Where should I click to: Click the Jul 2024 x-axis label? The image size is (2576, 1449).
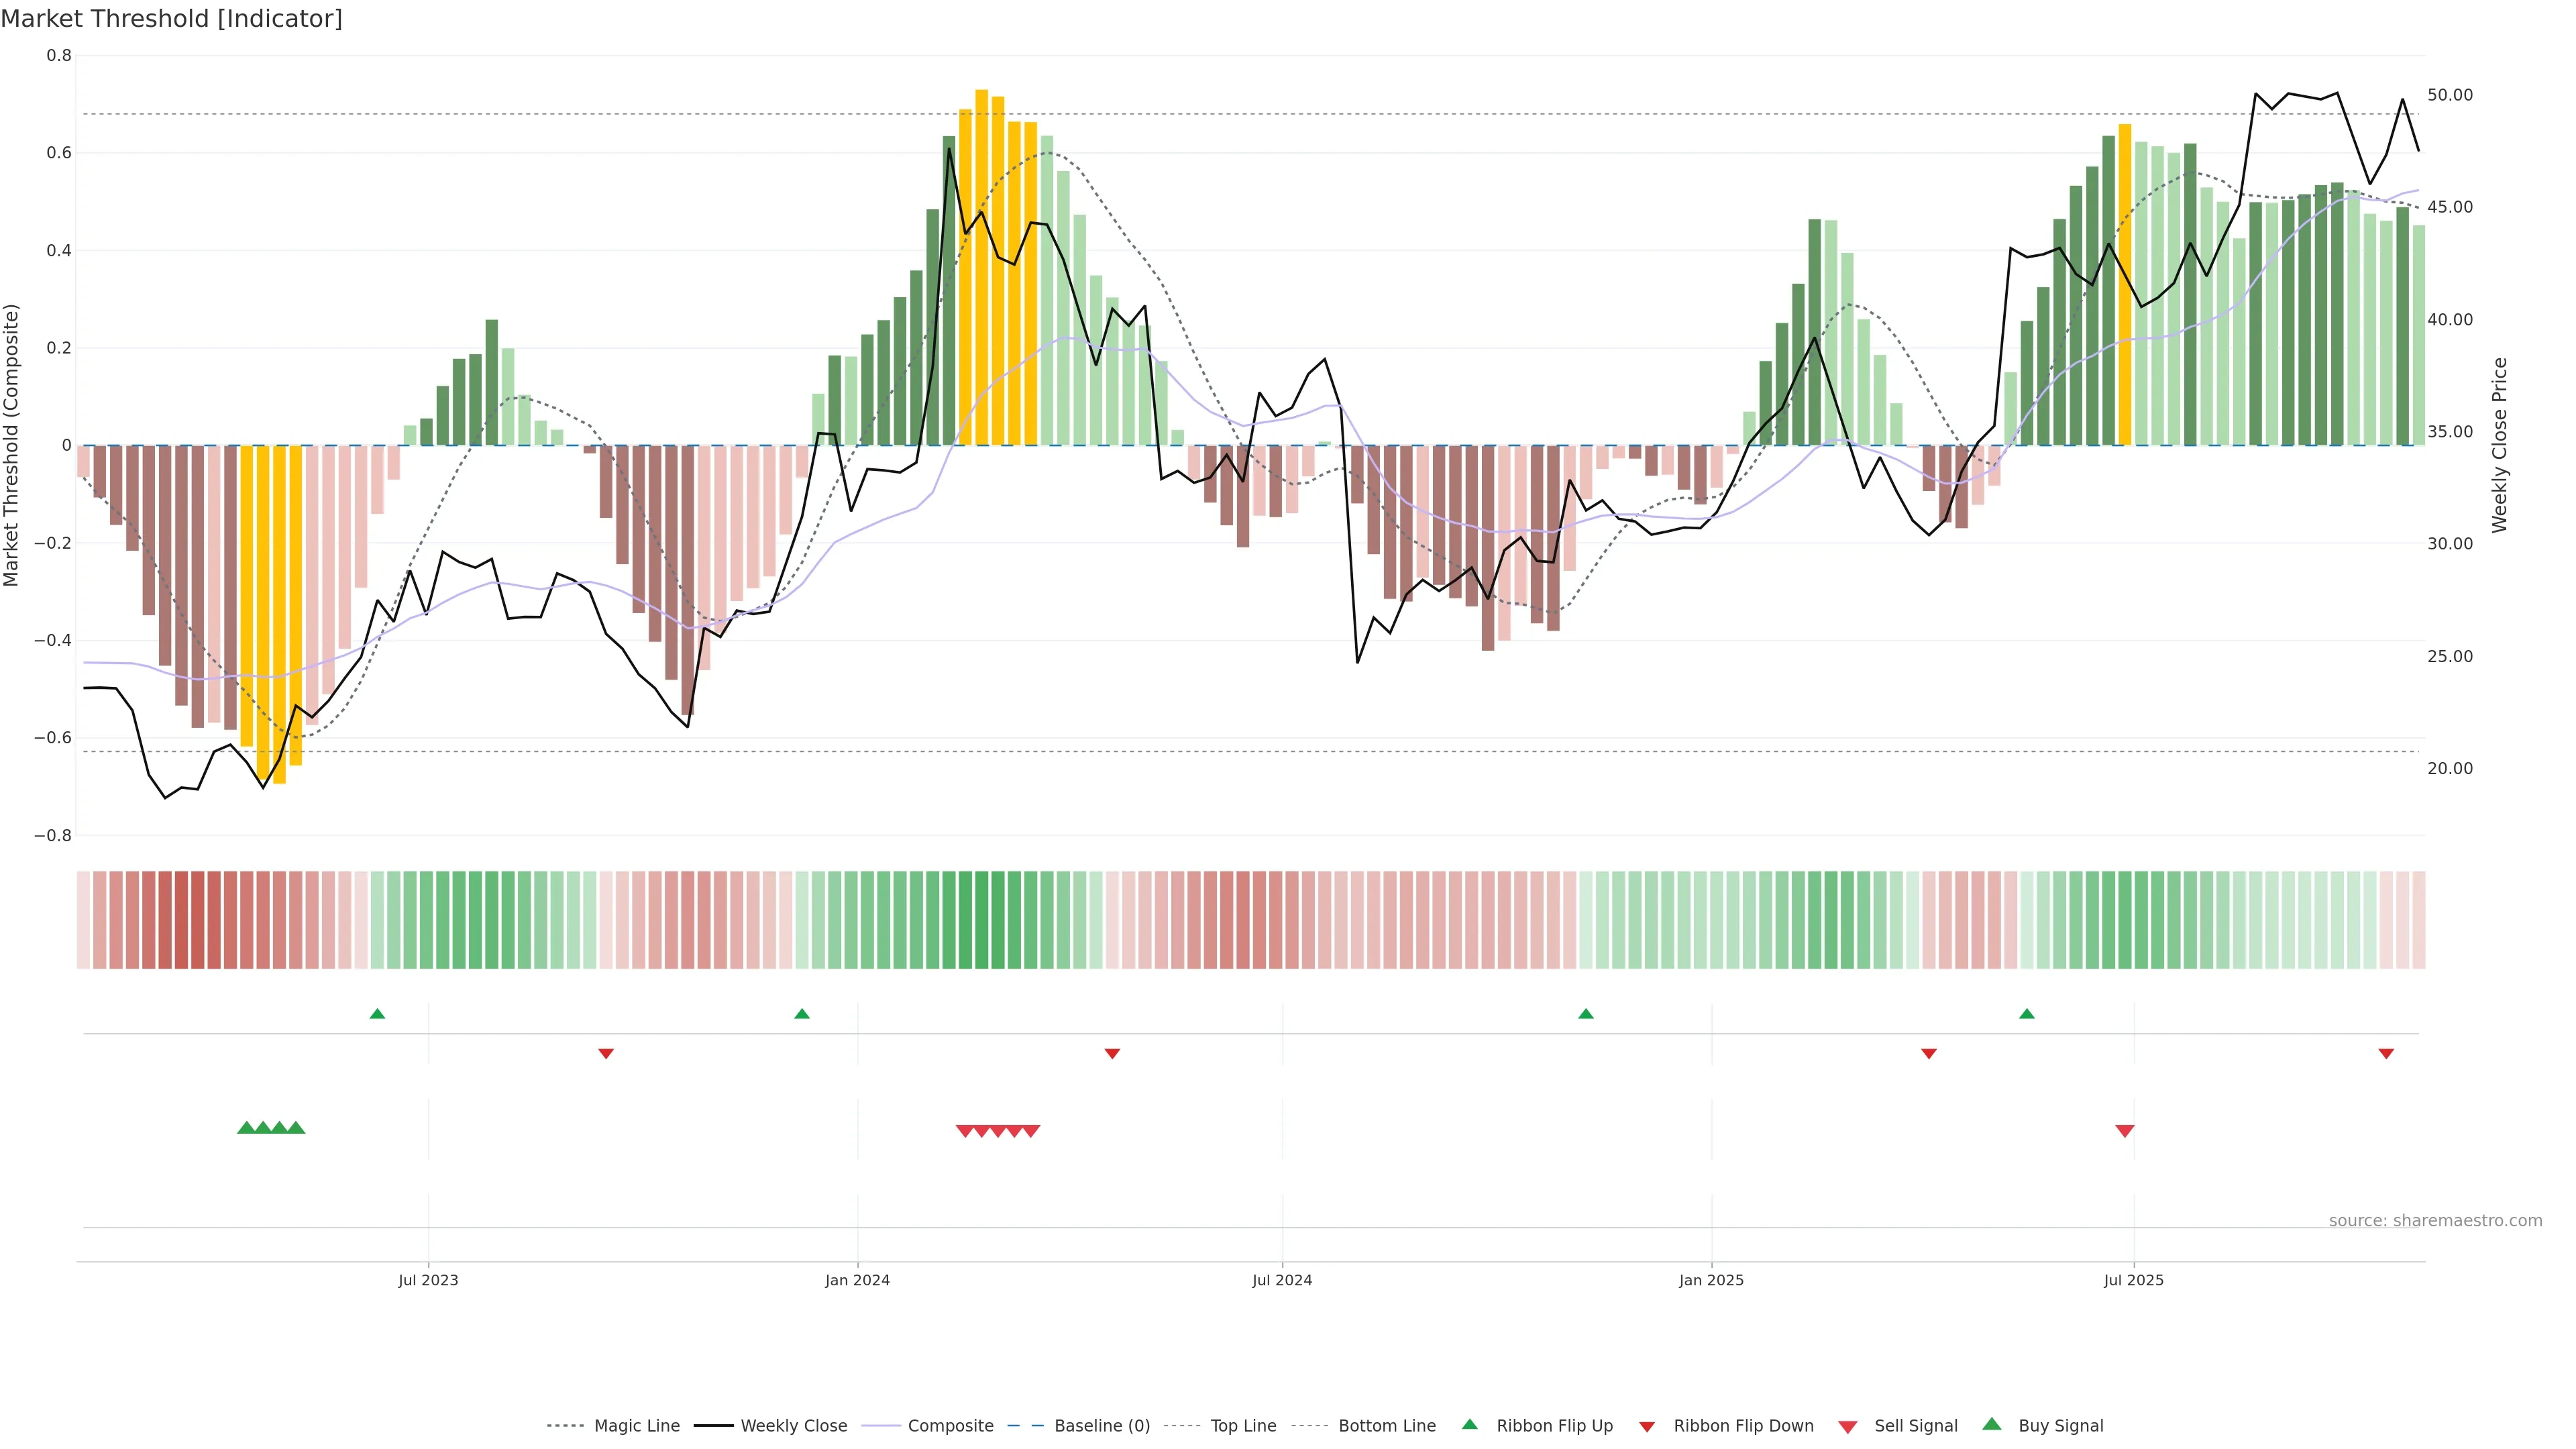click(x=1282, y=1280)
